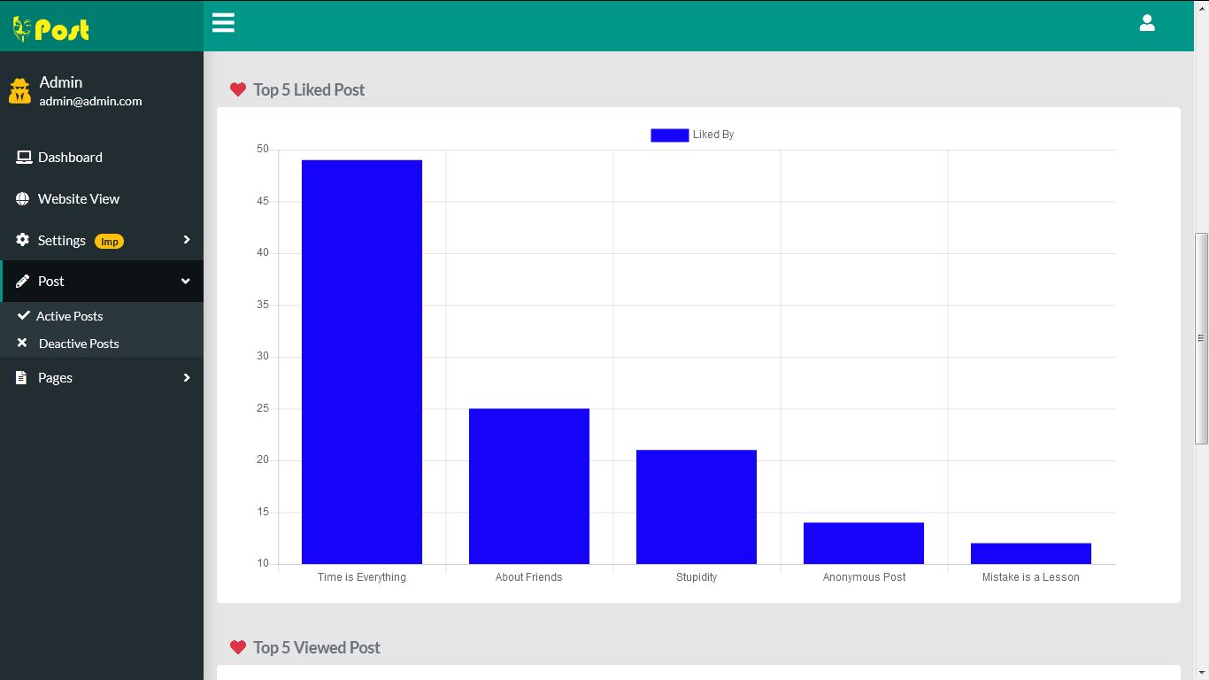Image resolution: width=1209 pixels, height=680 pixels.
Task: Open the user profile icon in top bar
Action: point(1147,22)
